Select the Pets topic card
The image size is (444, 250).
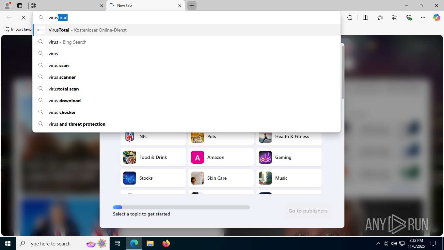(x=221, y=138)
